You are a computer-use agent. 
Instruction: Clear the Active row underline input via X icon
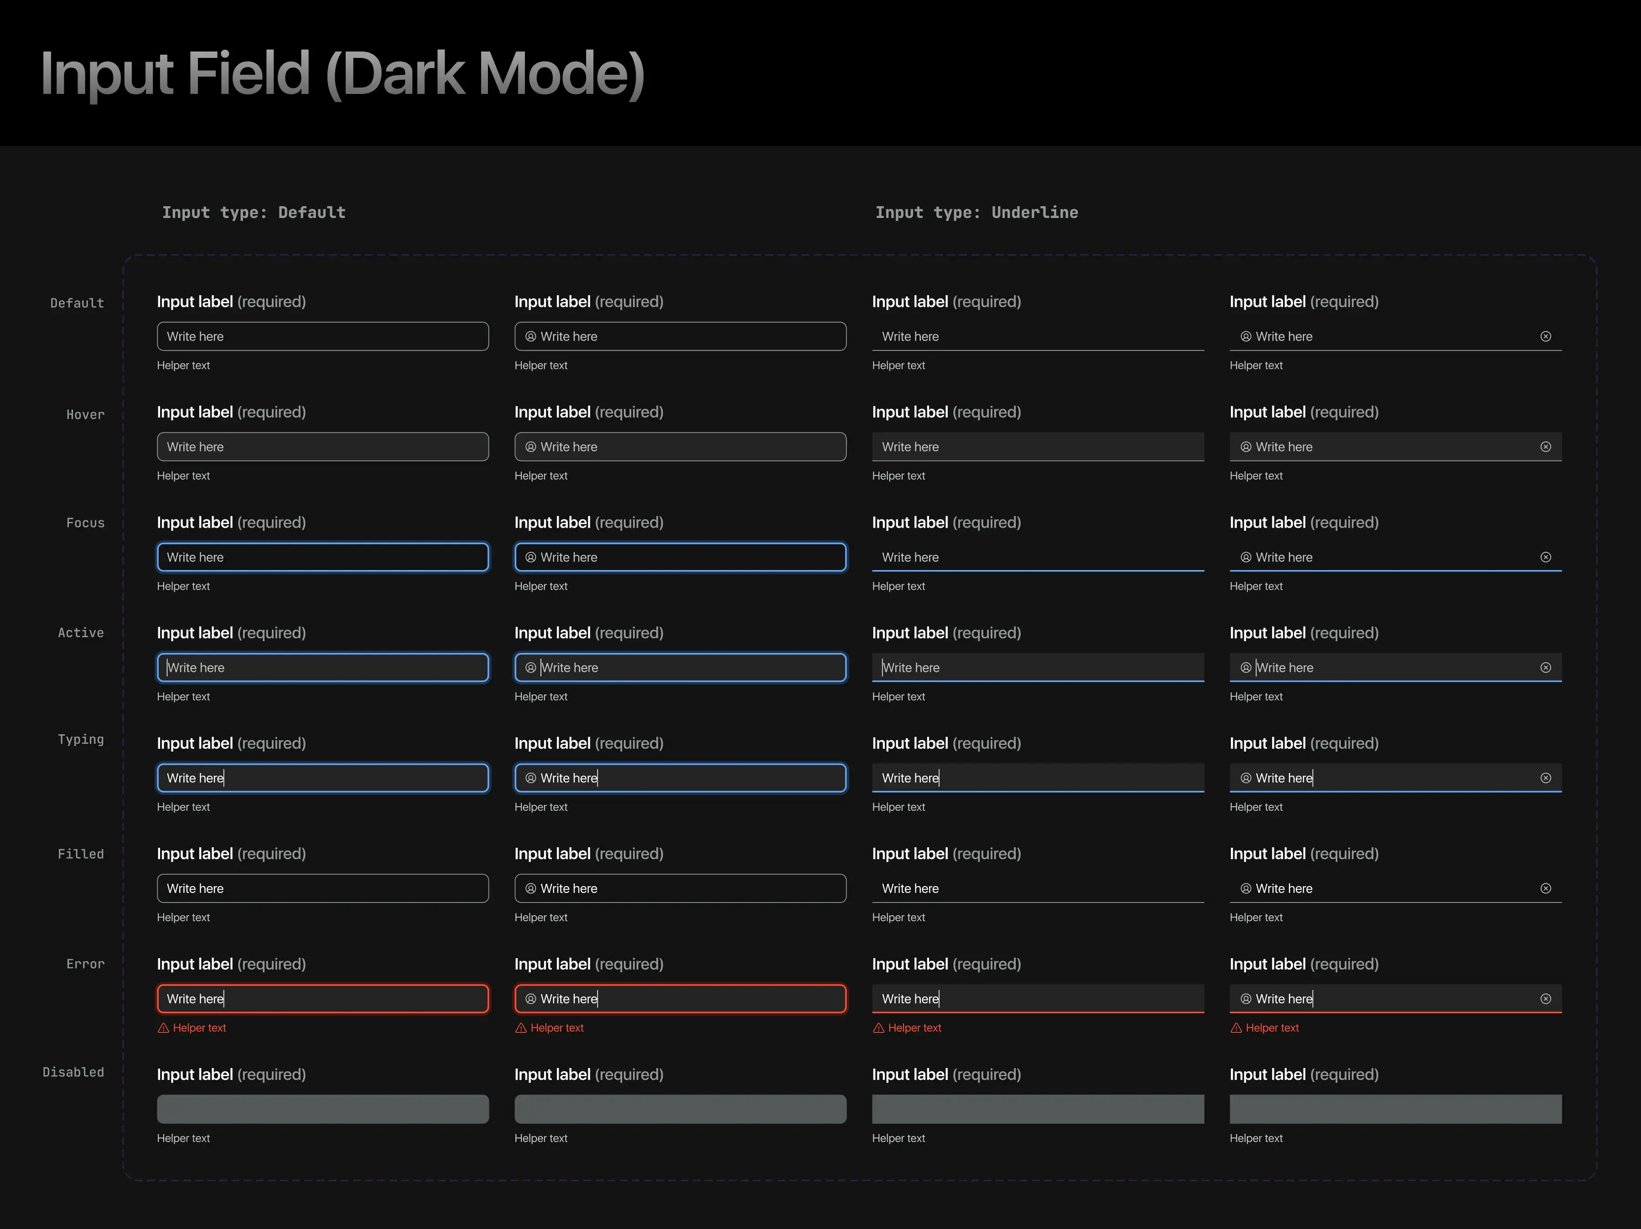pyautogui.click(x=1545, y=668)
